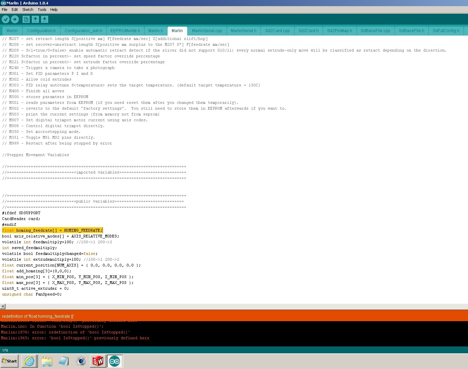Screen dimensions: 468x369
Task: Open Notepad icon in the taskbar
Action: (64, 361)
